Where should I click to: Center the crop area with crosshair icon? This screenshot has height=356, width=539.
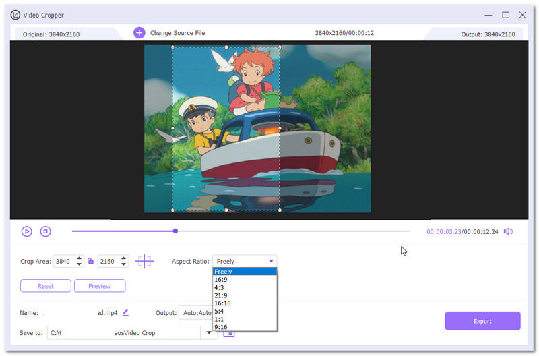(x=144, y=261)
